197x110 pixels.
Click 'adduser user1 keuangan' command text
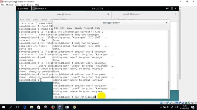[90, 52]
